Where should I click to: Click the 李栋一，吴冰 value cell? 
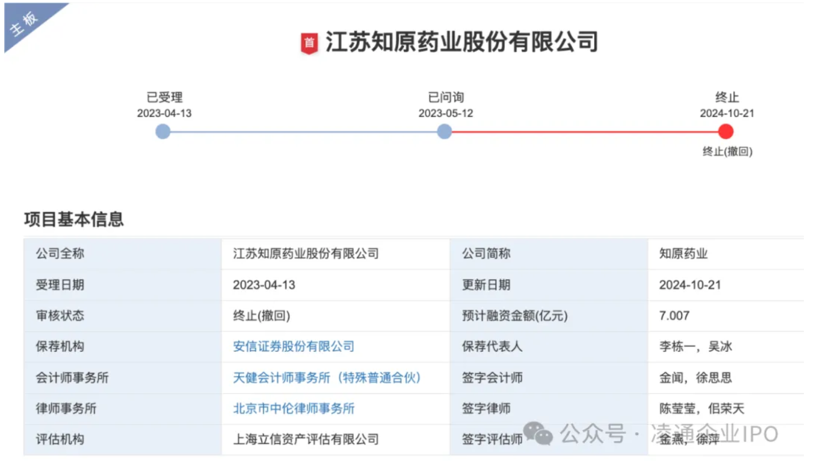pos(726,347)
